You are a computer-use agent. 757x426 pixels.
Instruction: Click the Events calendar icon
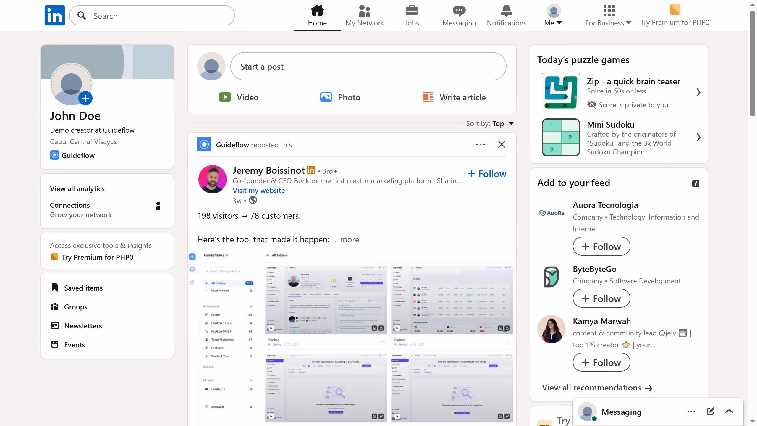click(55, 344)
